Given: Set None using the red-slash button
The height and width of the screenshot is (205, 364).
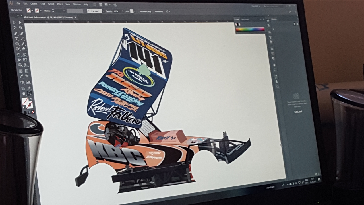Looking at the screenshot, I should [33, 112].
